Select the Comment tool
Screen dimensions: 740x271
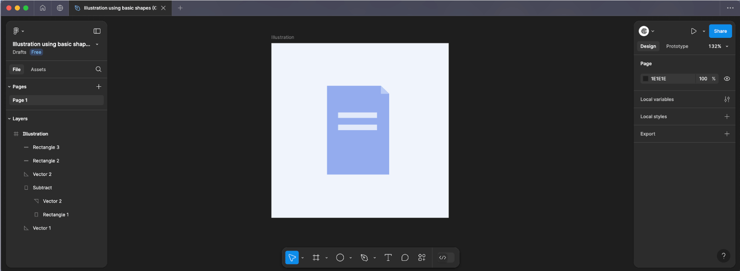tap(405, 258)
